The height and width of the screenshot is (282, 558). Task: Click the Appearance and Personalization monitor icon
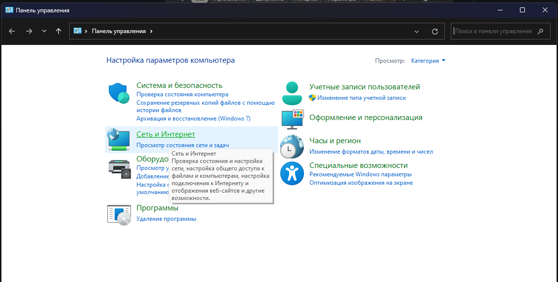(292, 119)
